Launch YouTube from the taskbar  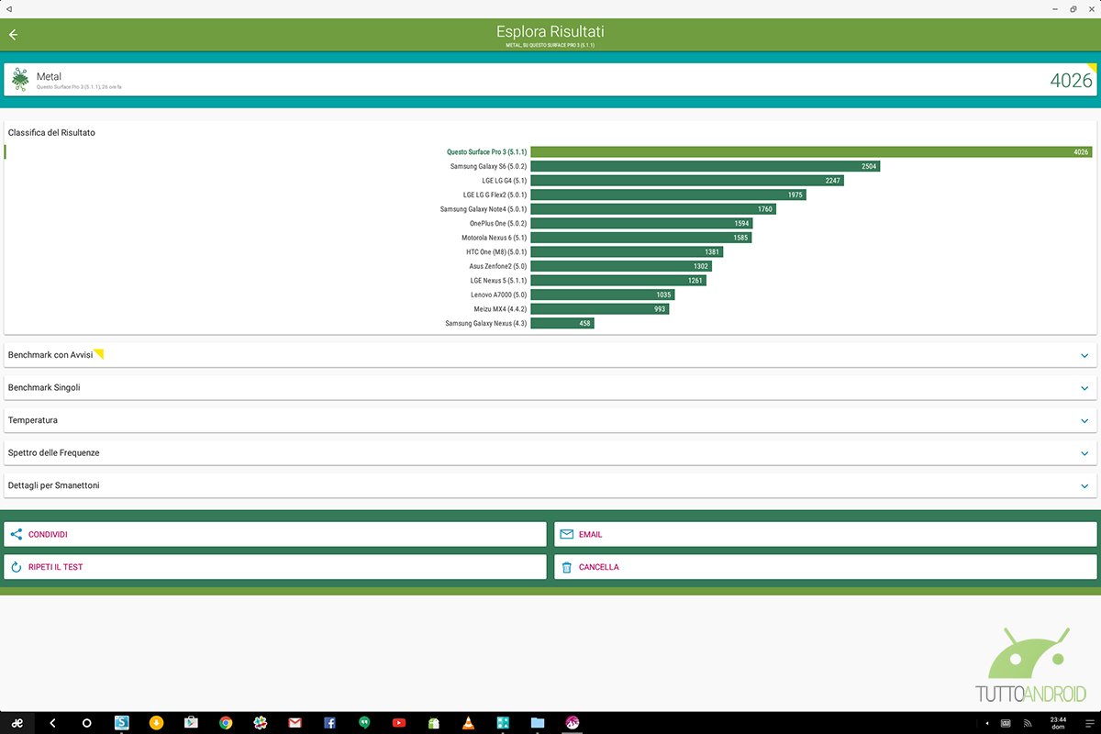pyautogui.click(x=399, y=723)
